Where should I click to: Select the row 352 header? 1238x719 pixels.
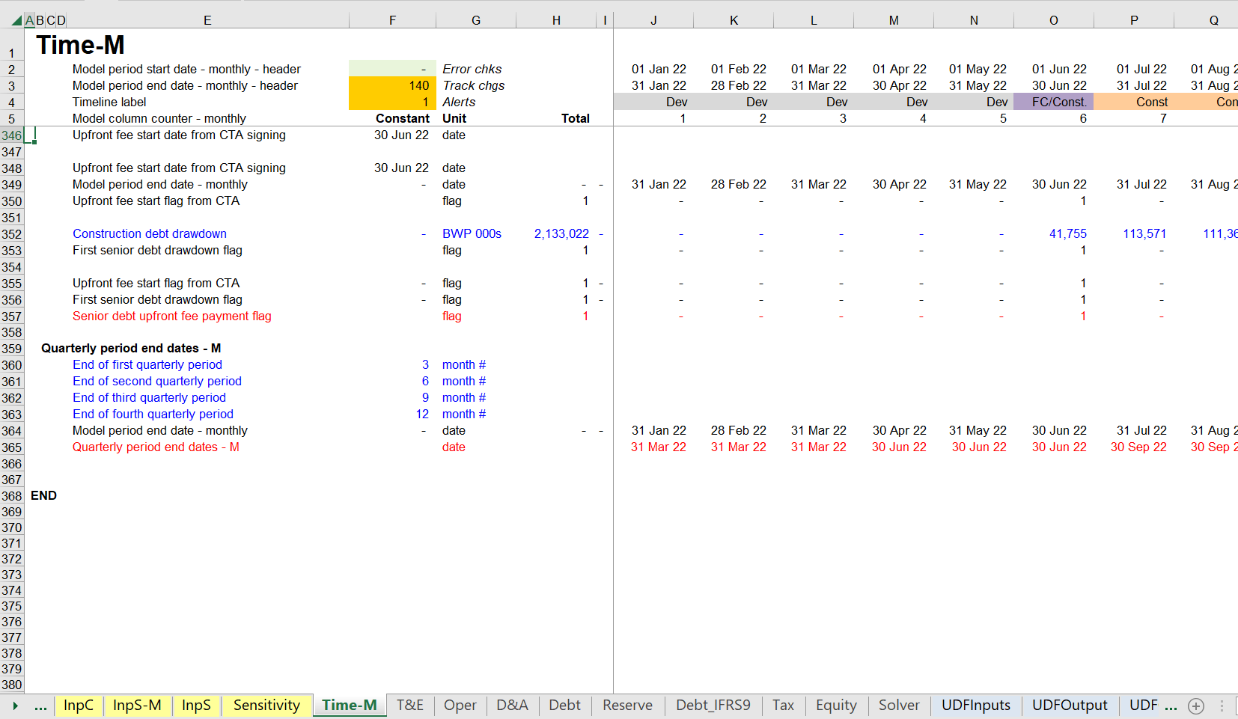pos(11,234)
